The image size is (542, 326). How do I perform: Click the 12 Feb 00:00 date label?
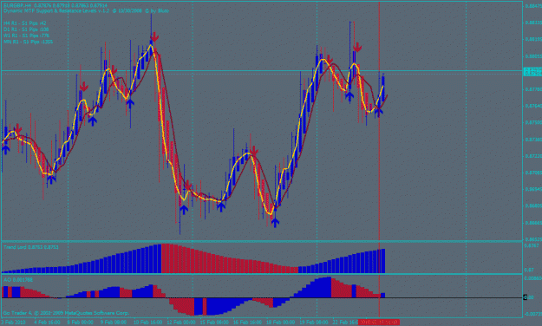[181, 323]
